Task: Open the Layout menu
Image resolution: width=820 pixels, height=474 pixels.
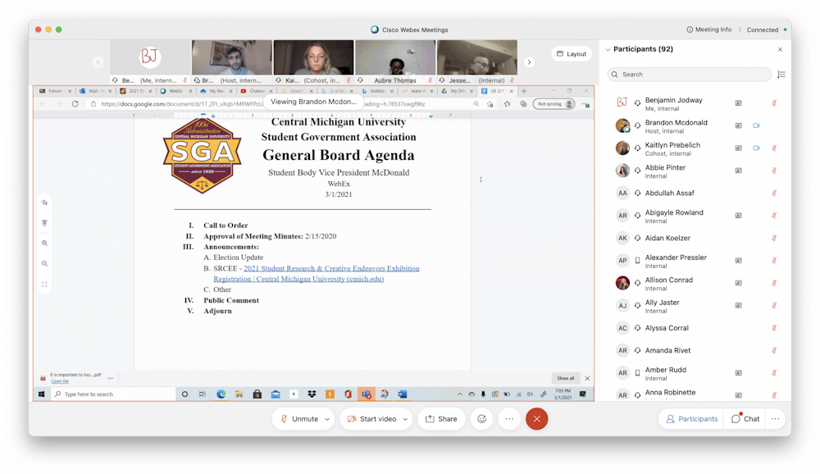Action: (x=572, y=53)
